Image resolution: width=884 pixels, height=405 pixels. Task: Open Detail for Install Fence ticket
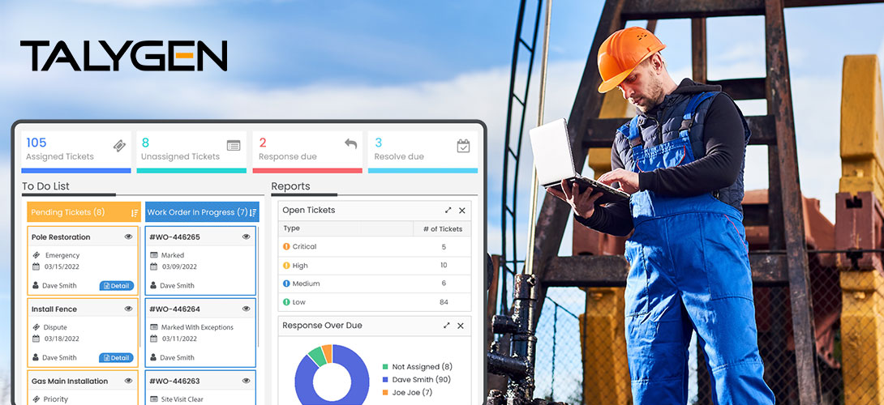[x=117, y=358]
